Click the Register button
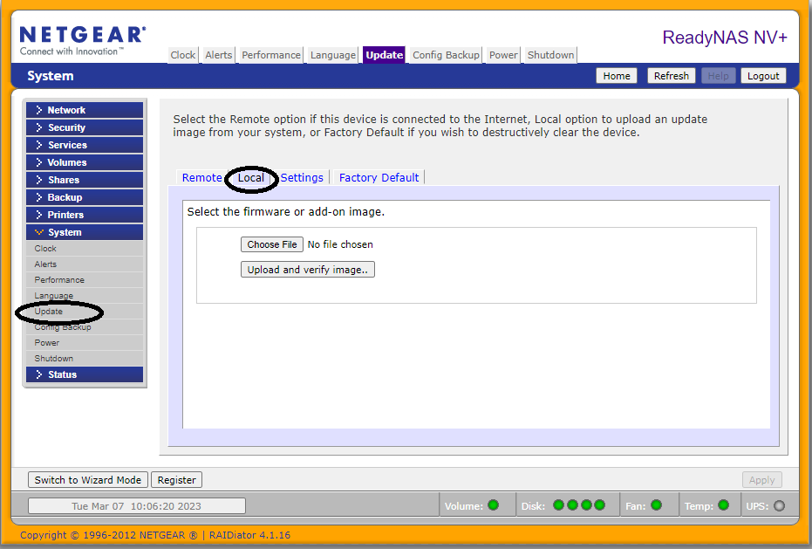This screenshot has width=812, height=549. coord(176,480)
